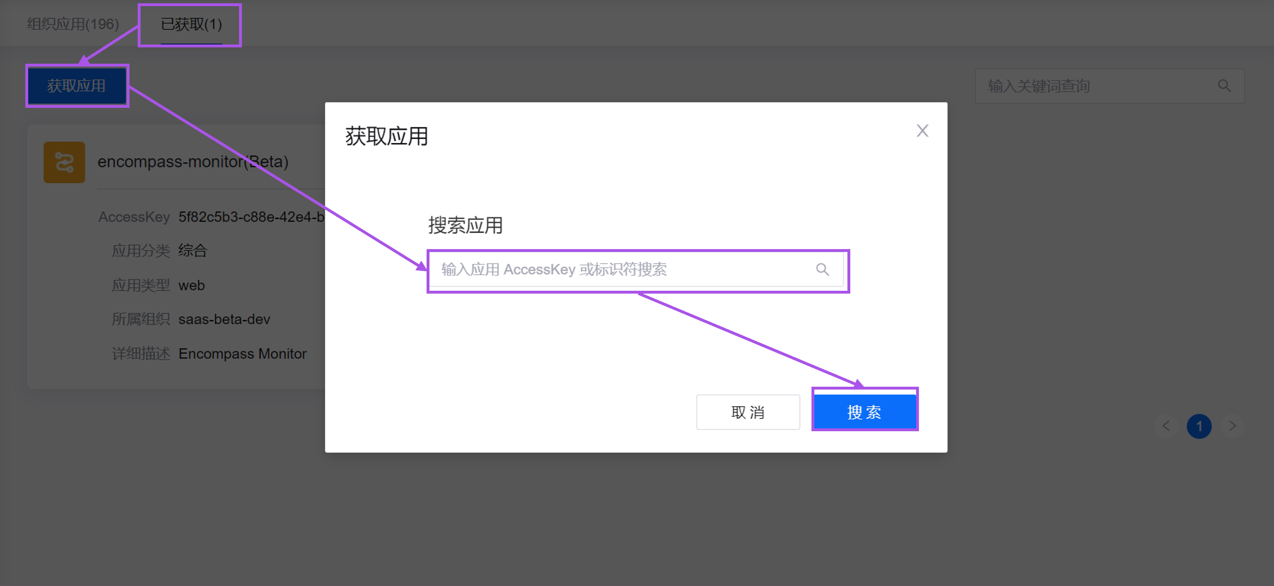Click the Encompass Monitor description text

pos(242,354)
